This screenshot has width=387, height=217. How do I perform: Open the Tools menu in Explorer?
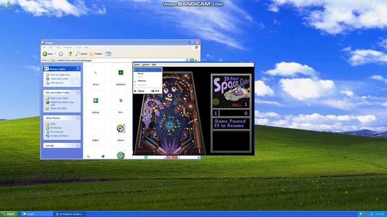tap(78, 48)
